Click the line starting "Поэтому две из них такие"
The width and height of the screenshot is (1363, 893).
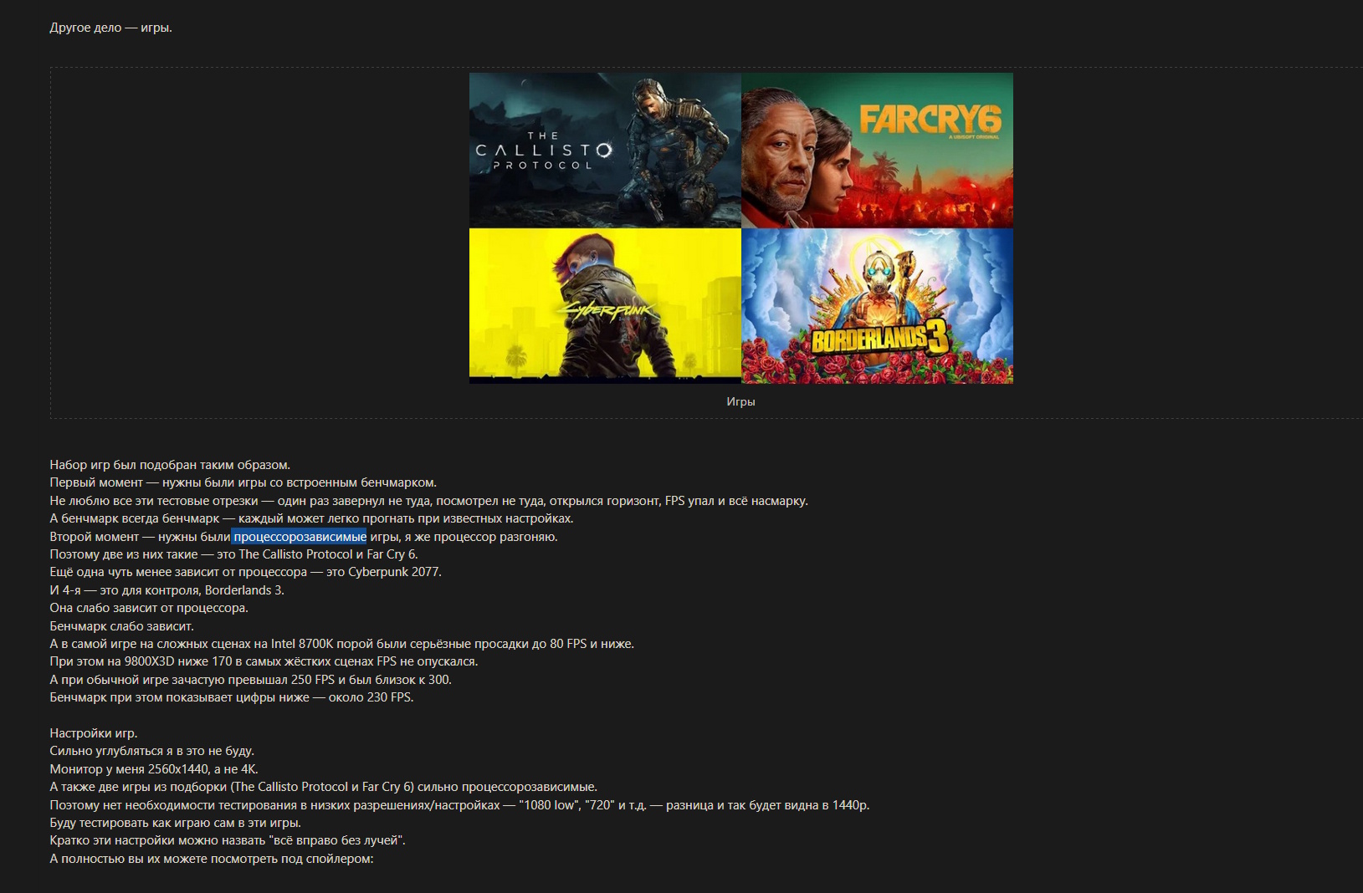(233, 554)
